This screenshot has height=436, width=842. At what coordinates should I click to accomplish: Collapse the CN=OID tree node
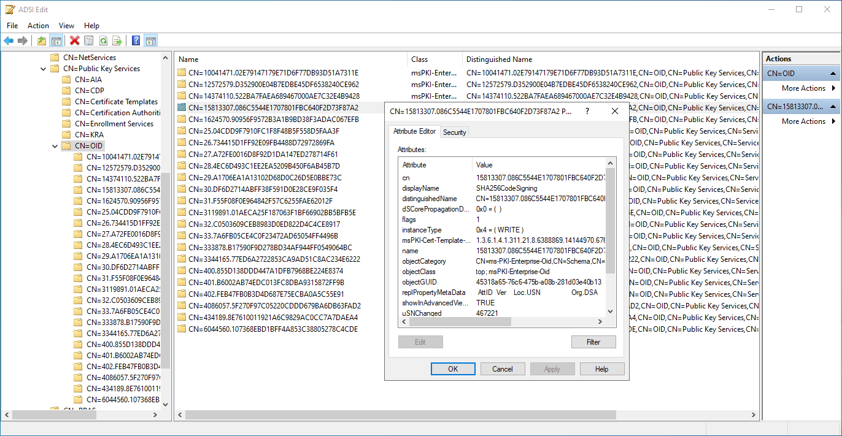click(x=55, y=146)
